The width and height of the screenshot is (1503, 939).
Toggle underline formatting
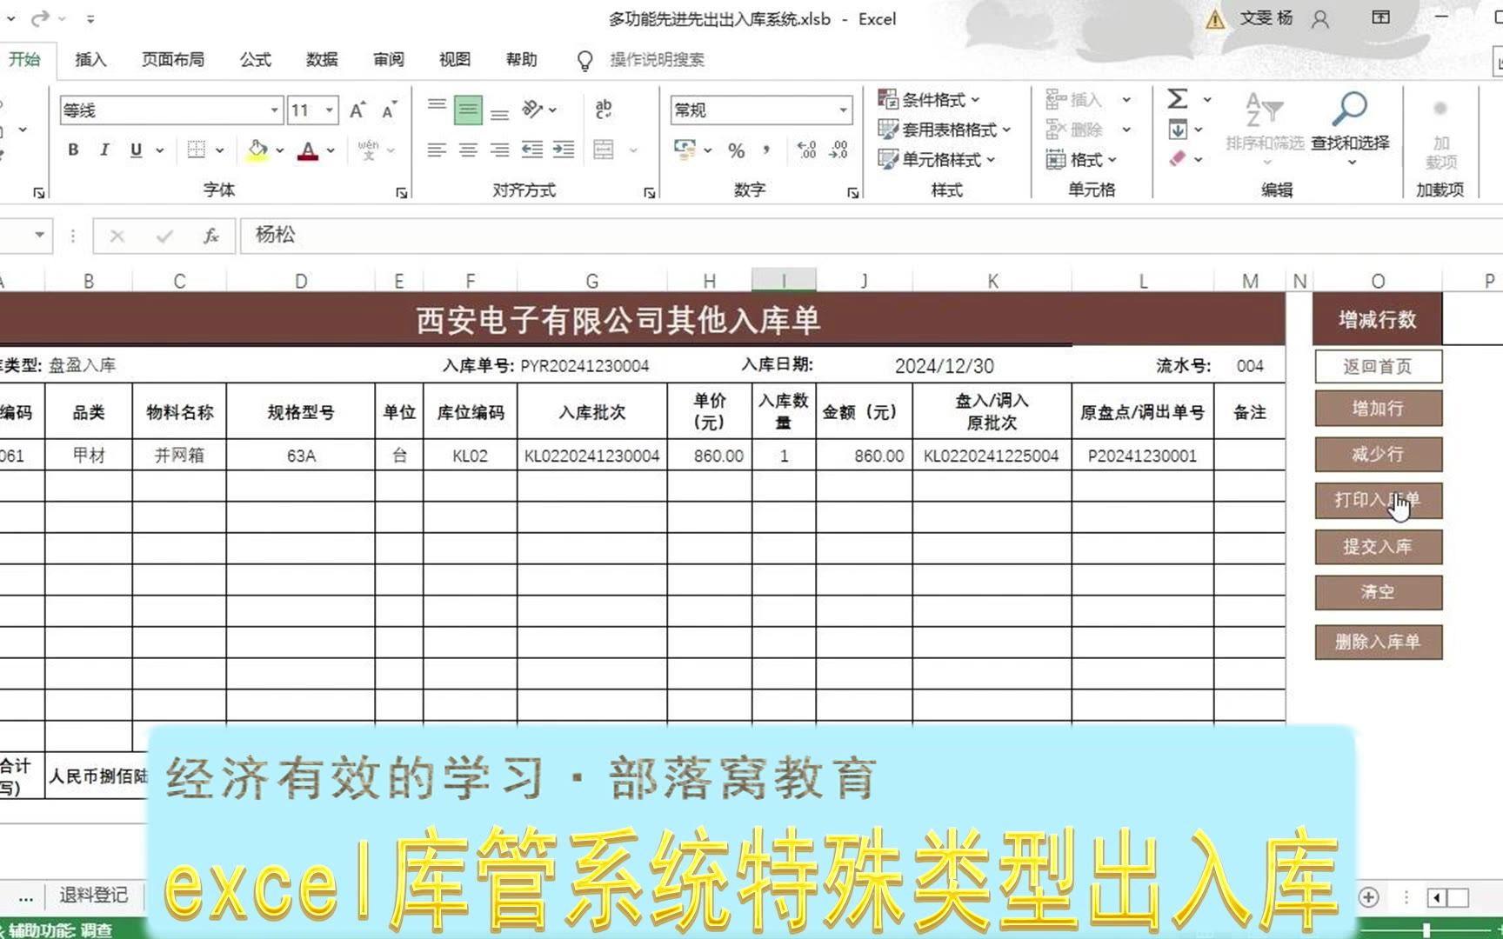136,150
